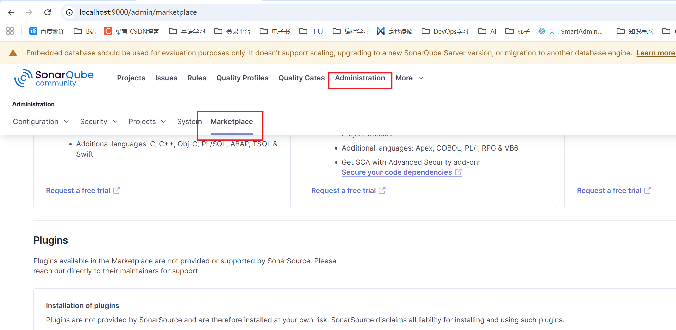
Task: Open the 电子书 bookmark folder
Action: click(275, 31)
